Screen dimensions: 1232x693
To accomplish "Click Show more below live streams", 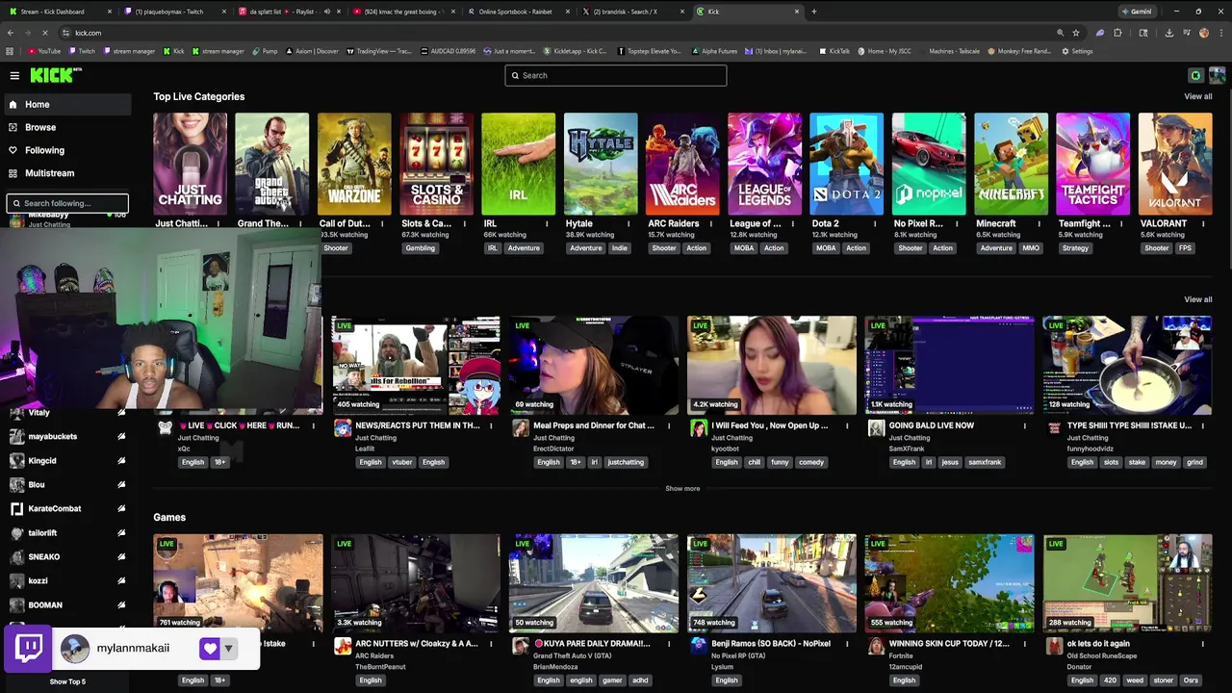I will click(x=682, y=489).
